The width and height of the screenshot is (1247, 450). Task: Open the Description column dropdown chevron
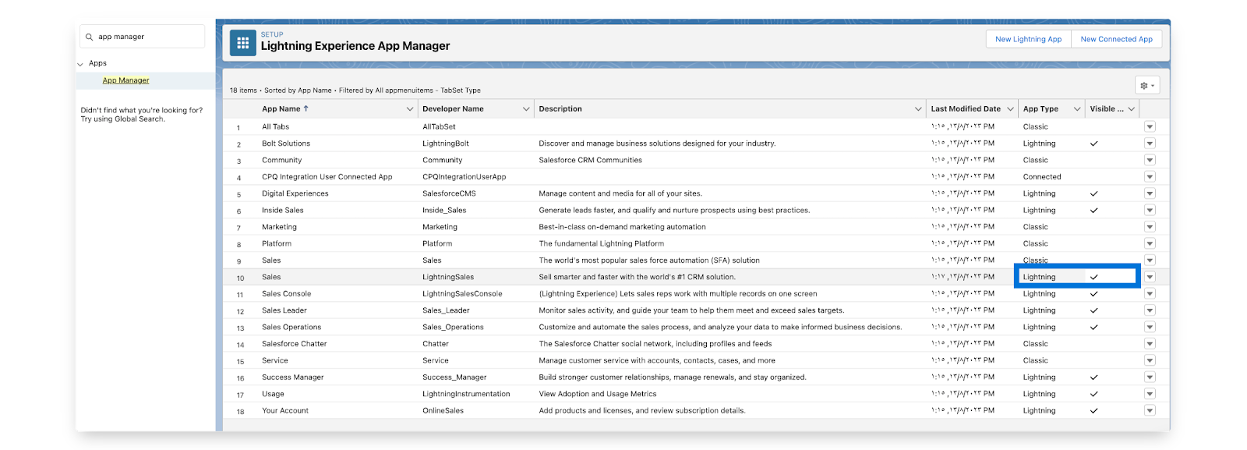(918, 109)
